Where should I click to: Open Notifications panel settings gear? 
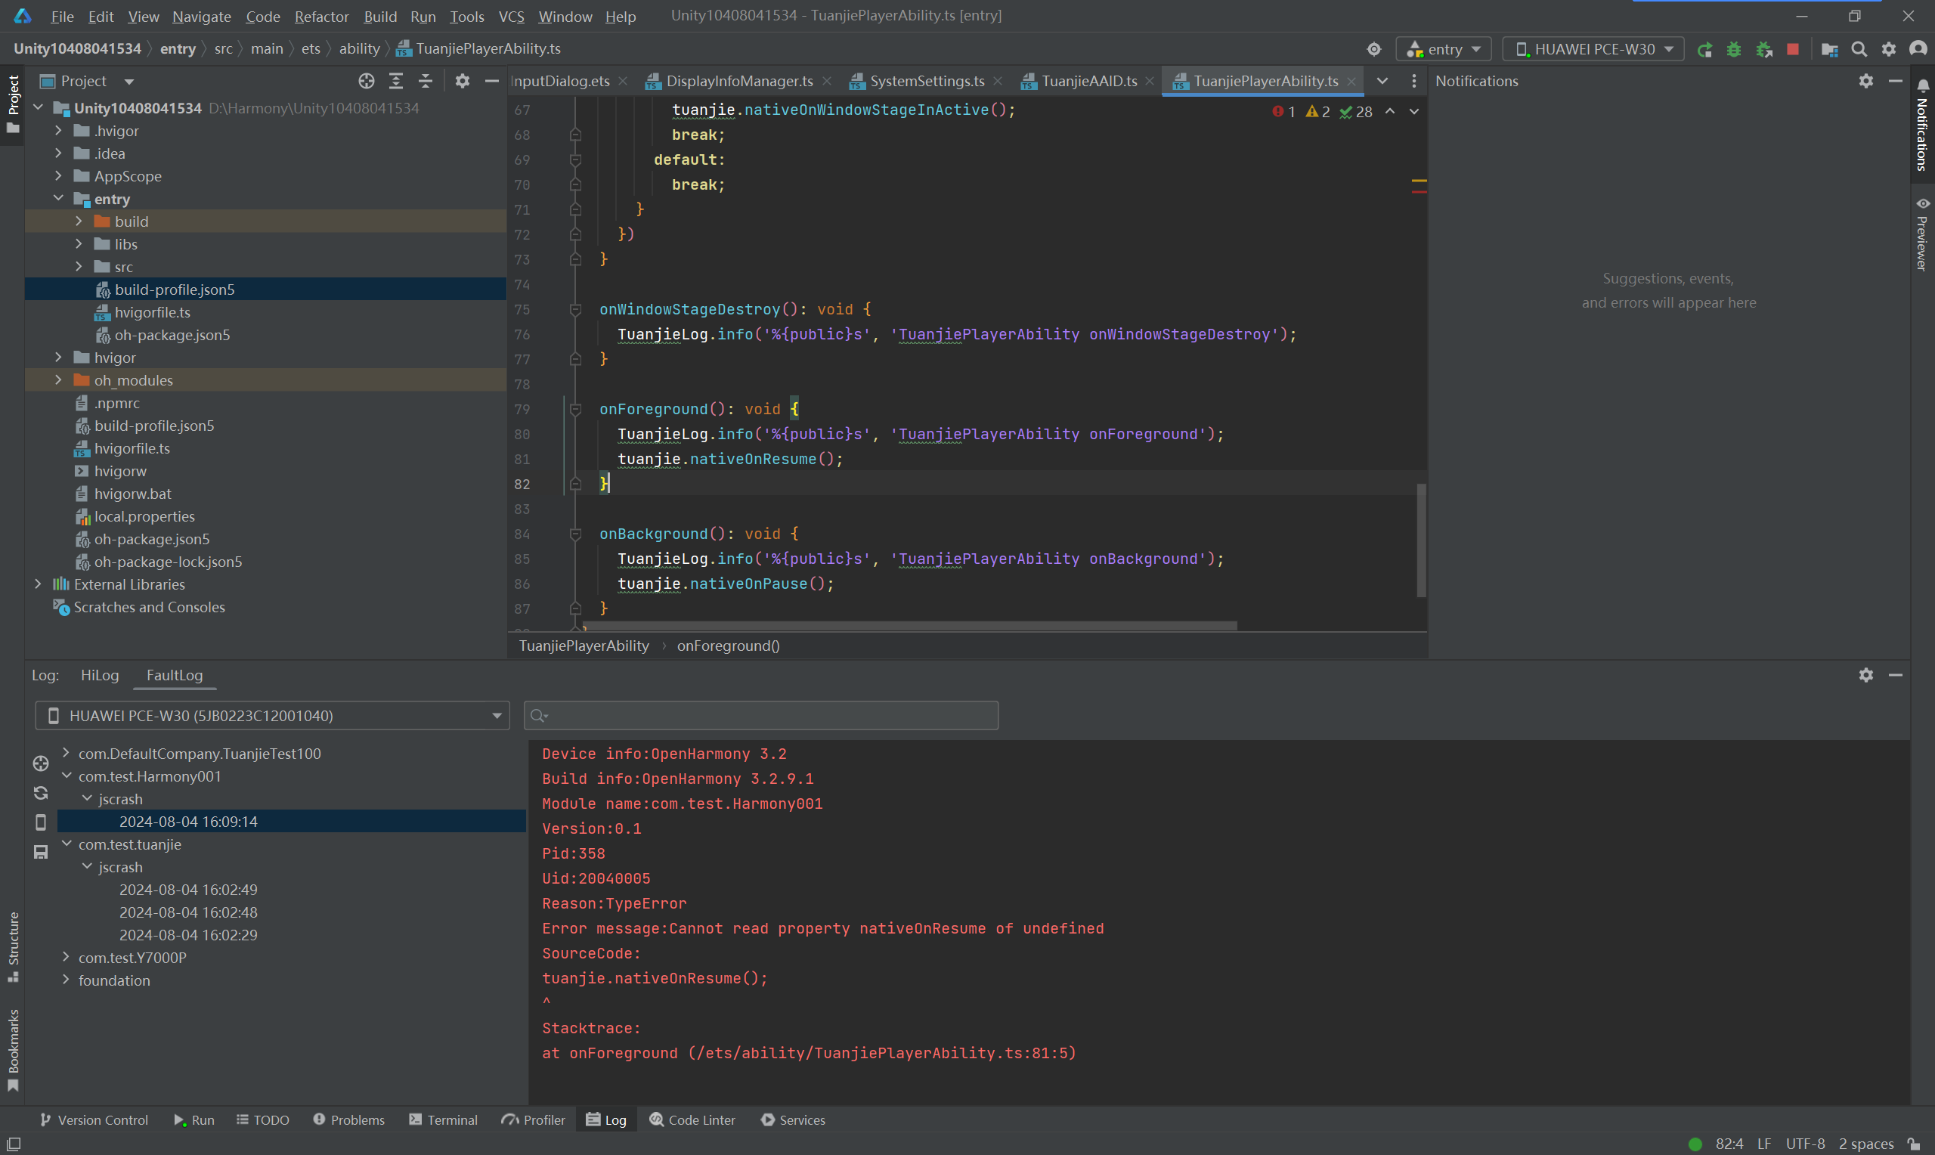click(x=1865, y=81)
